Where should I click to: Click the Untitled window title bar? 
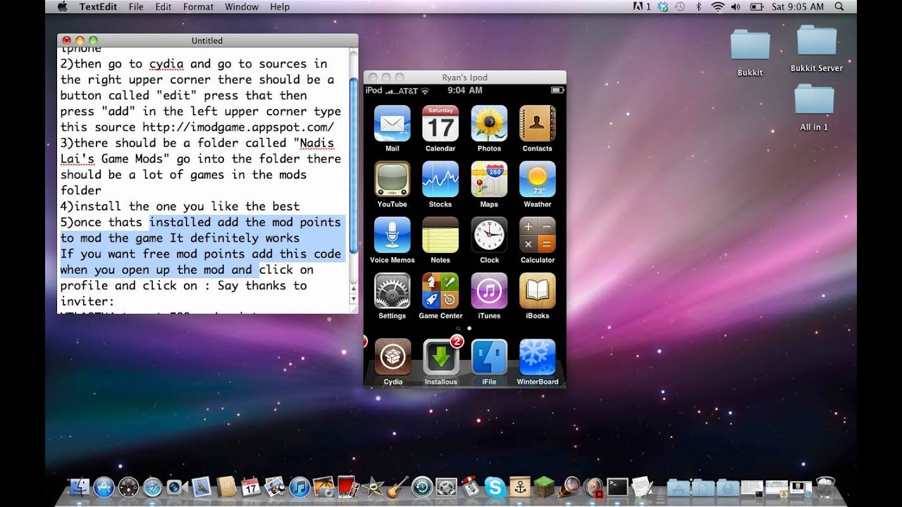[207, 40]
